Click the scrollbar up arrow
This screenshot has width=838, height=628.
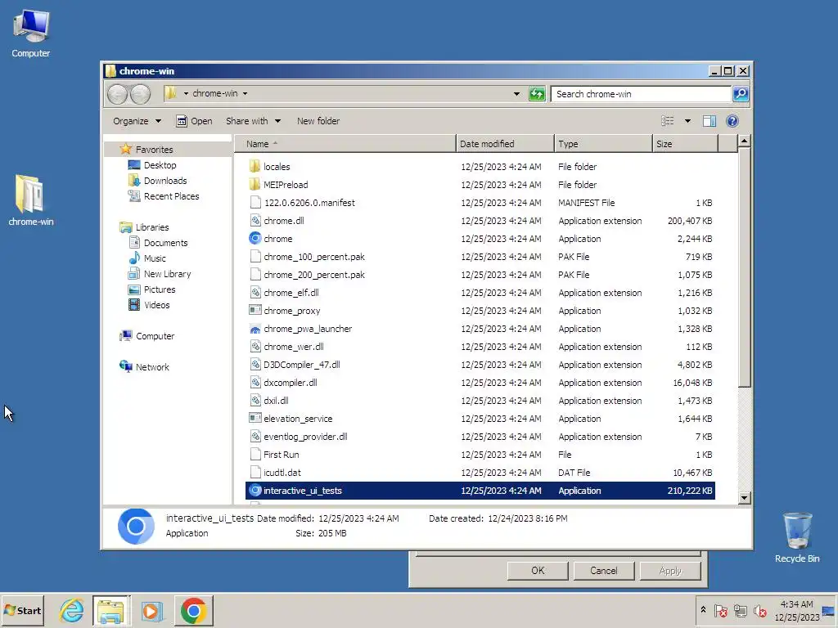click(744, 141)
